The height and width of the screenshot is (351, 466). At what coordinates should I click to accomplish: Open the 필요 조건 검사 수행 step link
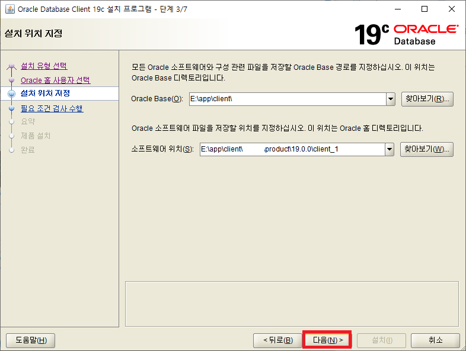(52, 108)
